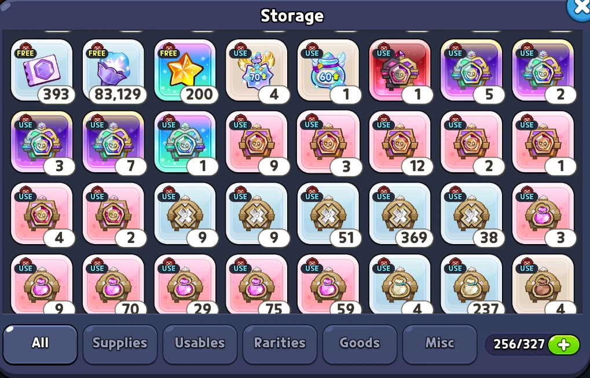Select the silver topping chest with 369
The width and height of the screenshot is (590, 378).
click(400, 214)
